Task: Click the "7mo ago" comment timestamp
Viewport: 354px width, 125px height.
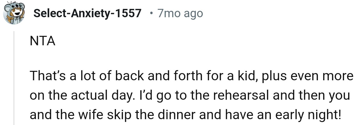Action: coord(180,13)
